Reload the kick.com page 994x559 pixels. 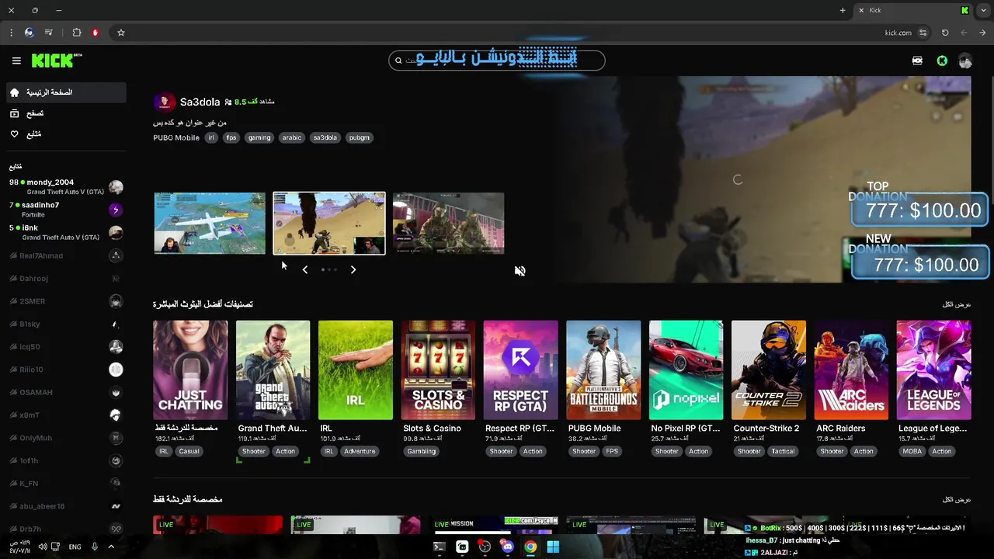pos(945,33)
